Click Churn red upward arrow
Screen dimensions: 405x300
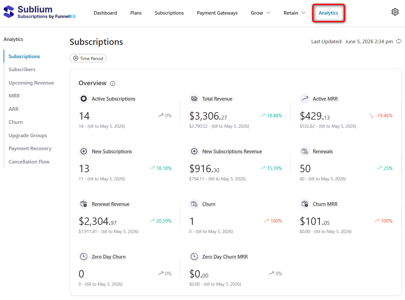pos(266,221)
